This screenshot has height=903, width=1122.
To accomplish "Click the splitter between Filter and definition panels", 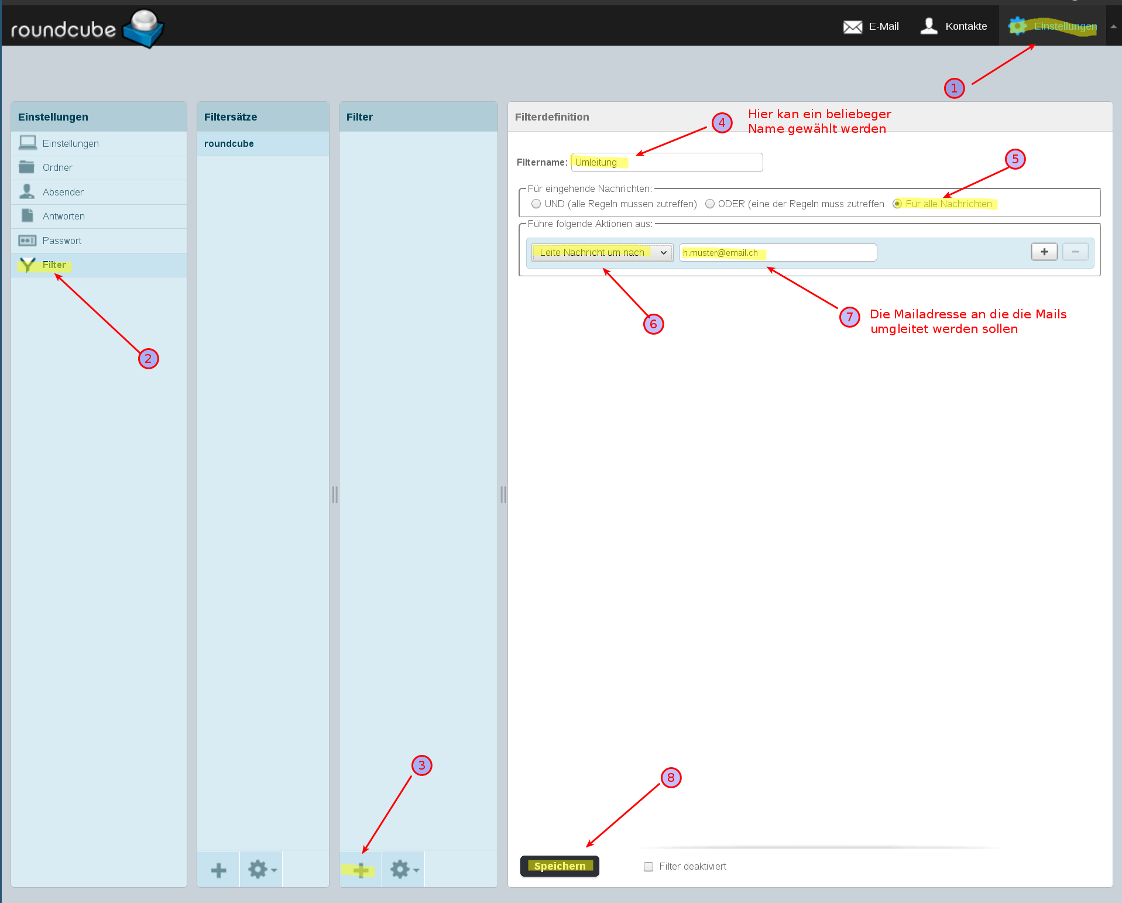I will [x=503, y=495].
